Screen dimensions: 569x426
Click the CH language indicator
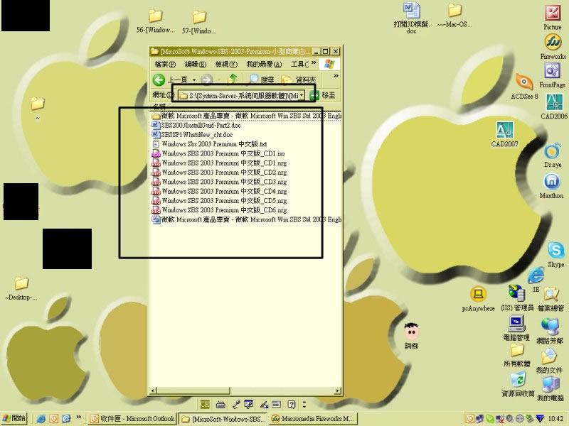205,404
